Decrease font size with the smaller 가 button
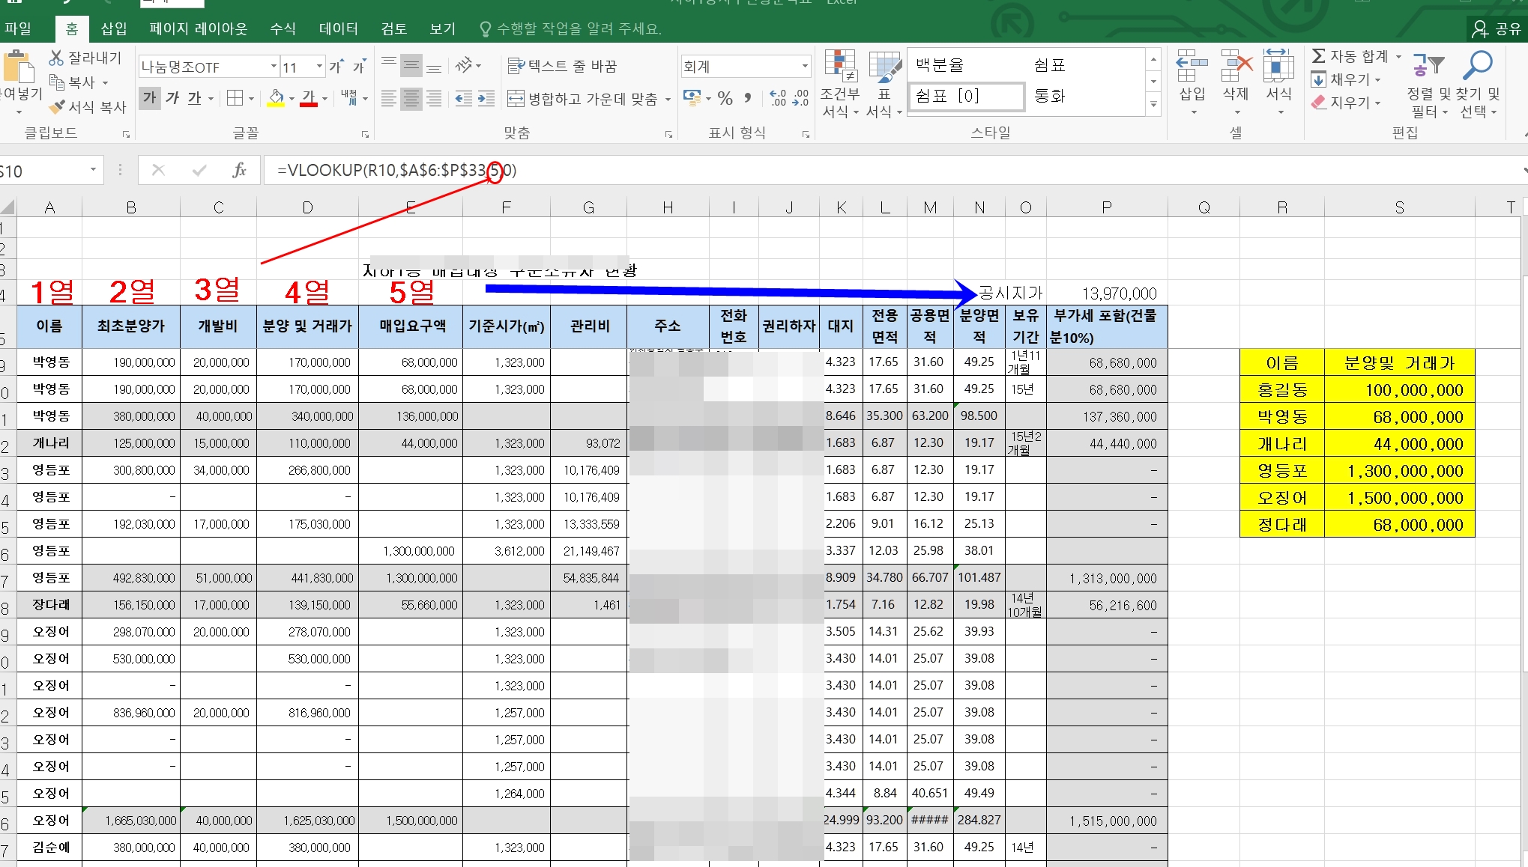 (x=360, y=67)
